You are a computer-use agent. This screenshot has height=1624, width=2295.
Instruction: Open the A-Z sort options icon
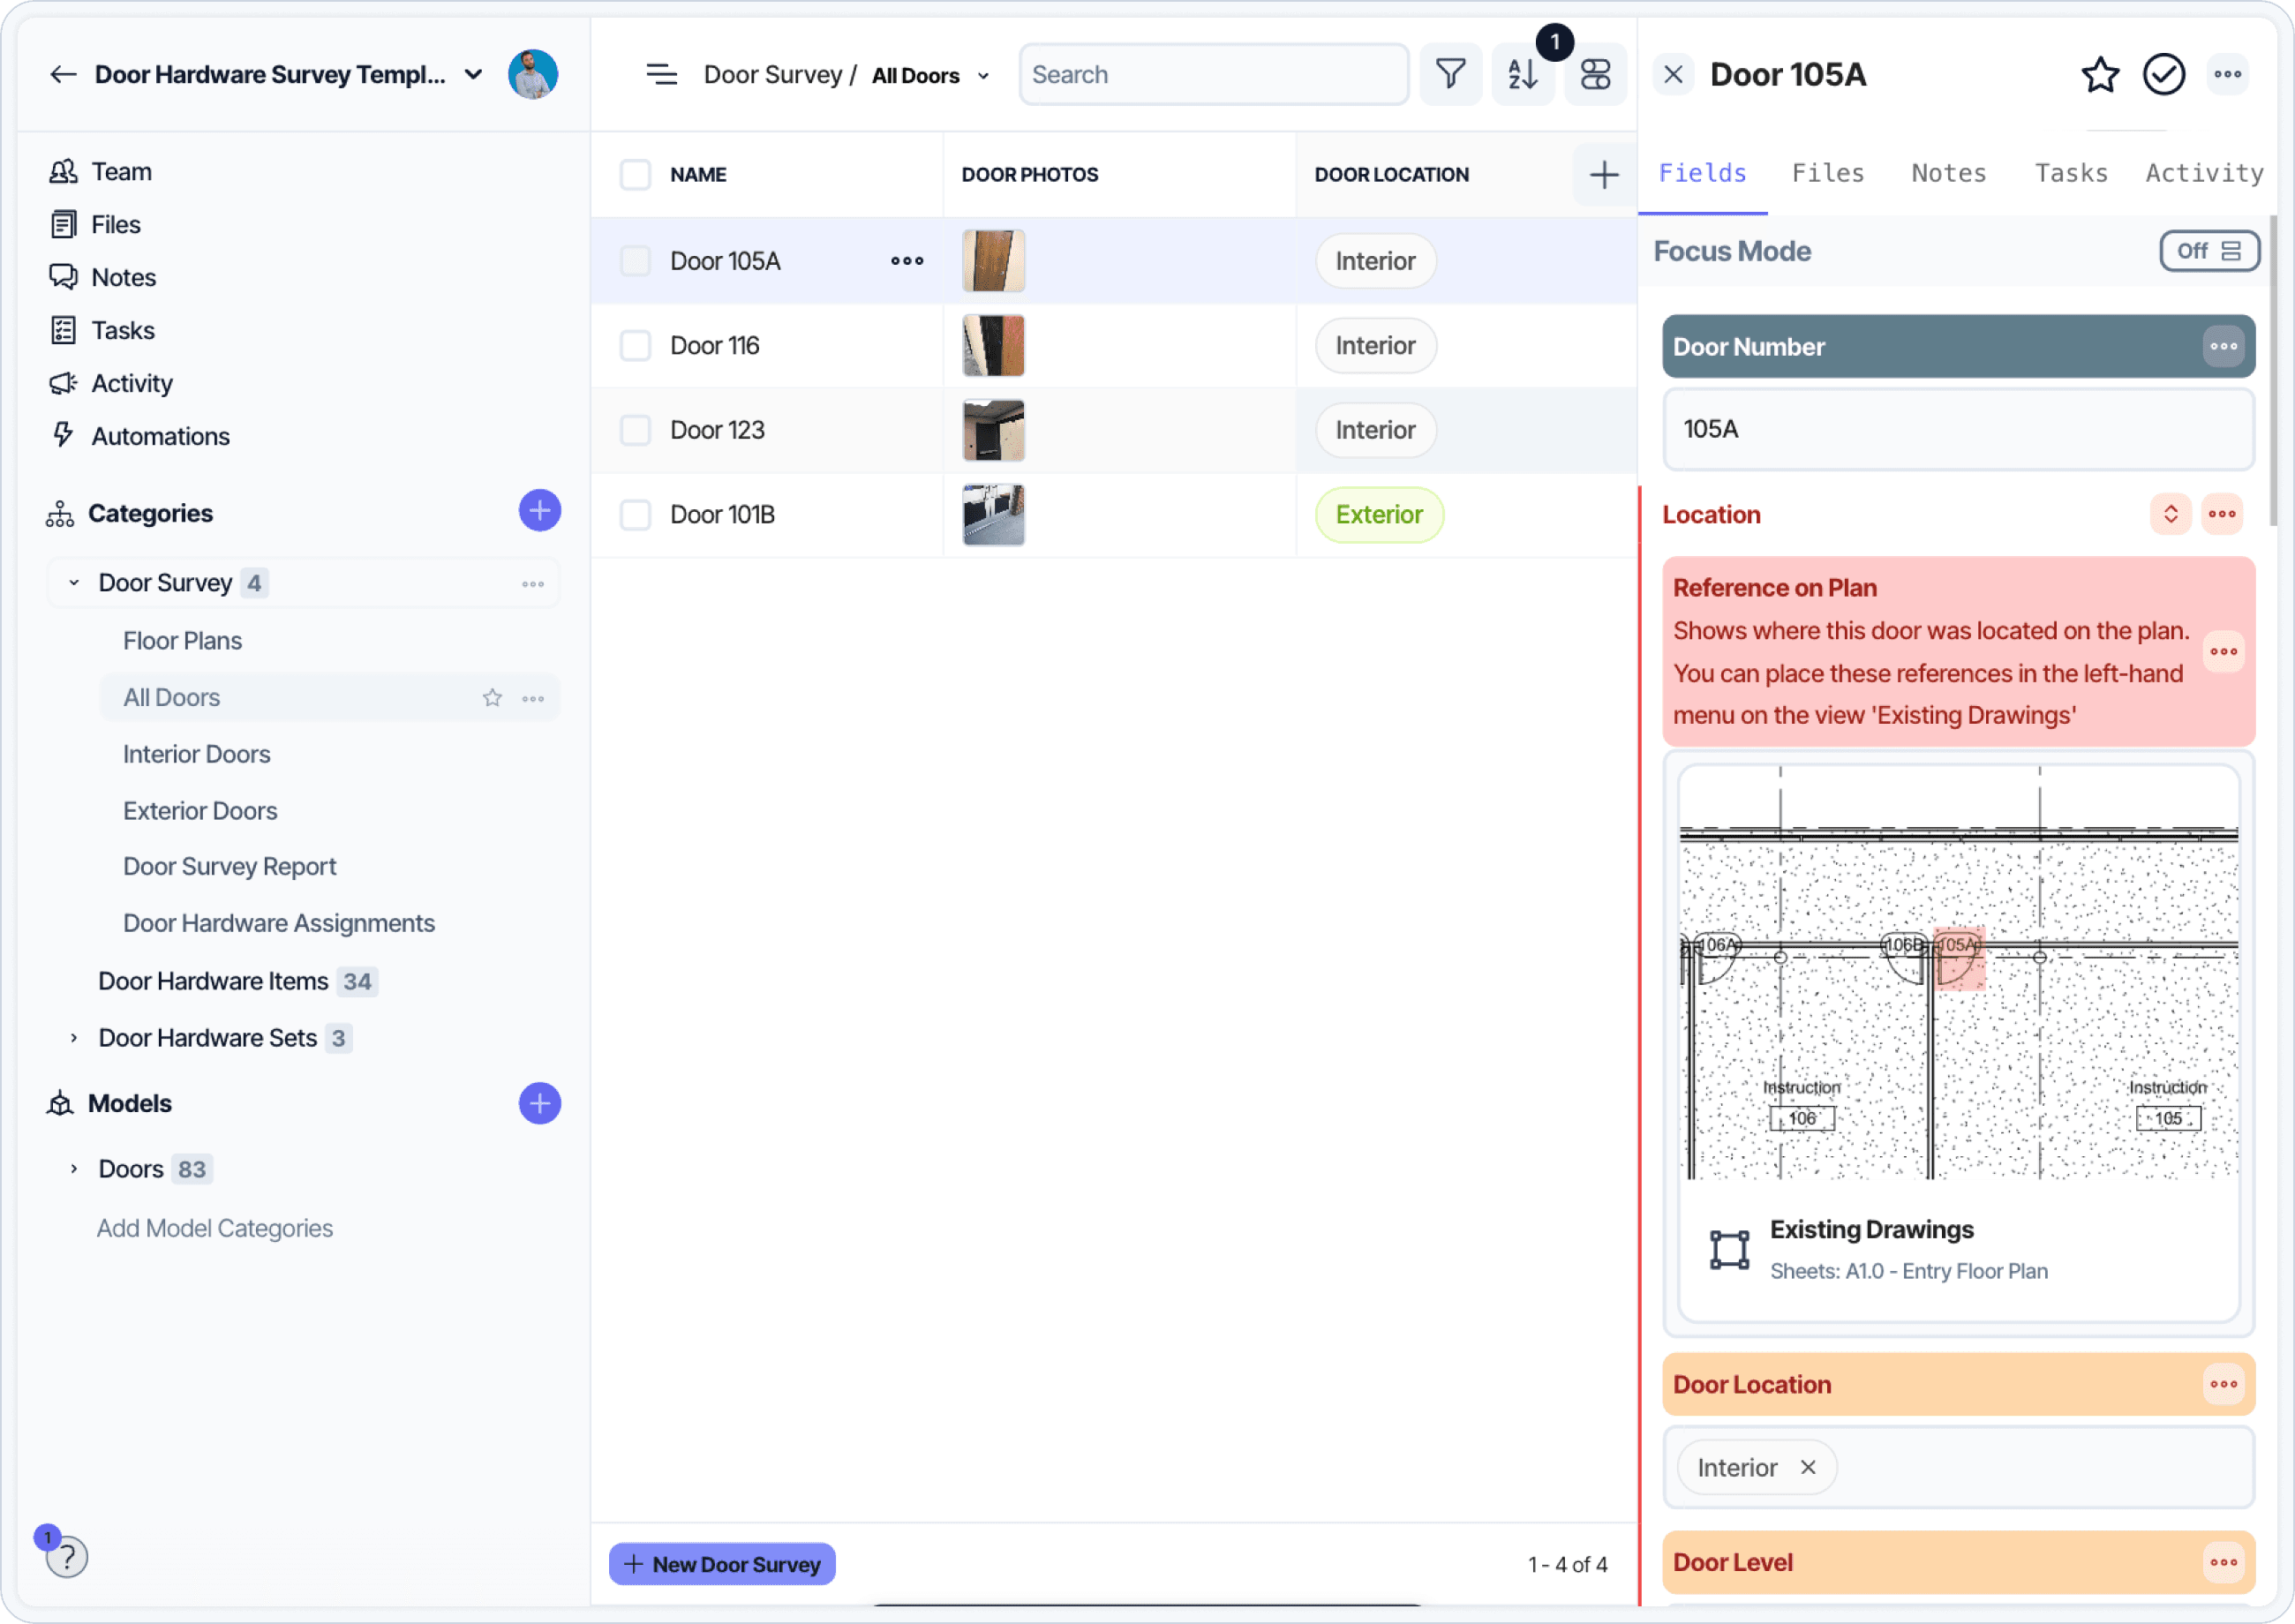point(1522,74)
